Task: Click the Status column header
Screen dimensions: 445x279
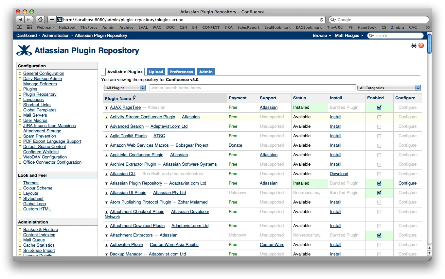Action: coord(299,98)
